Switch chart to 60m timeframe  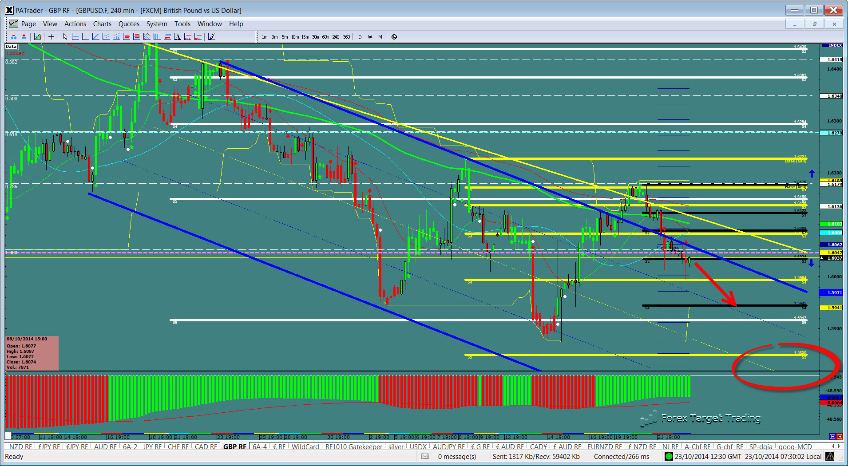click(326, 37)
